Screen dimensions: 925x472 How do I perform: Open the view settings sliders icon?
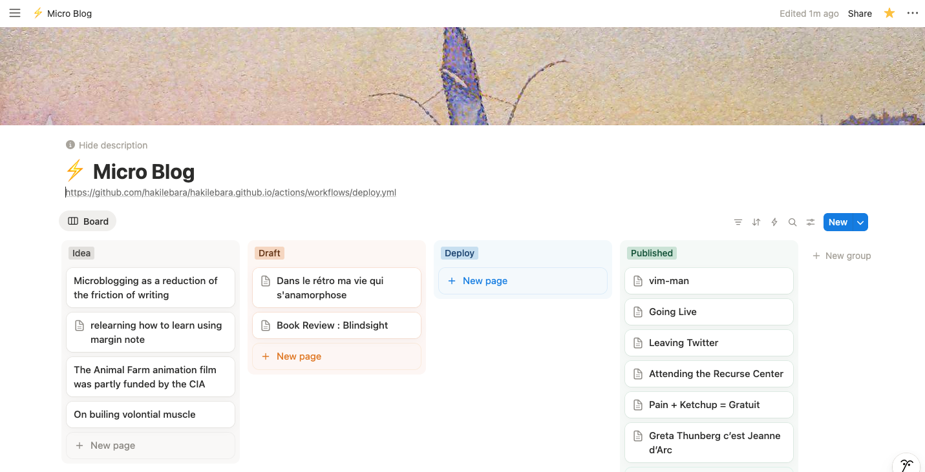811,222
